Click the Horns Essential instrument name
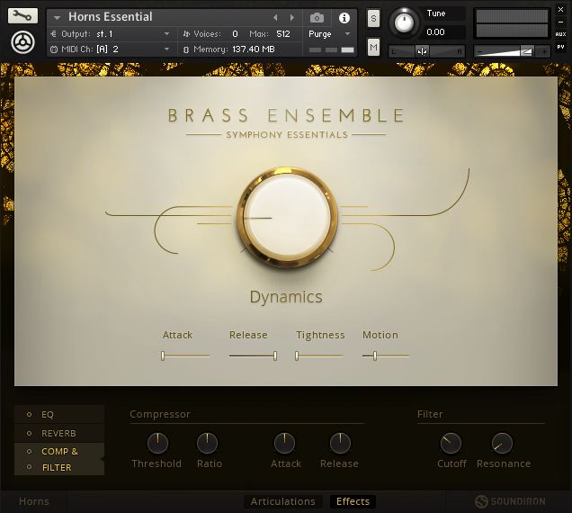Screen dimensions: 572x513 tap(111, 17)
